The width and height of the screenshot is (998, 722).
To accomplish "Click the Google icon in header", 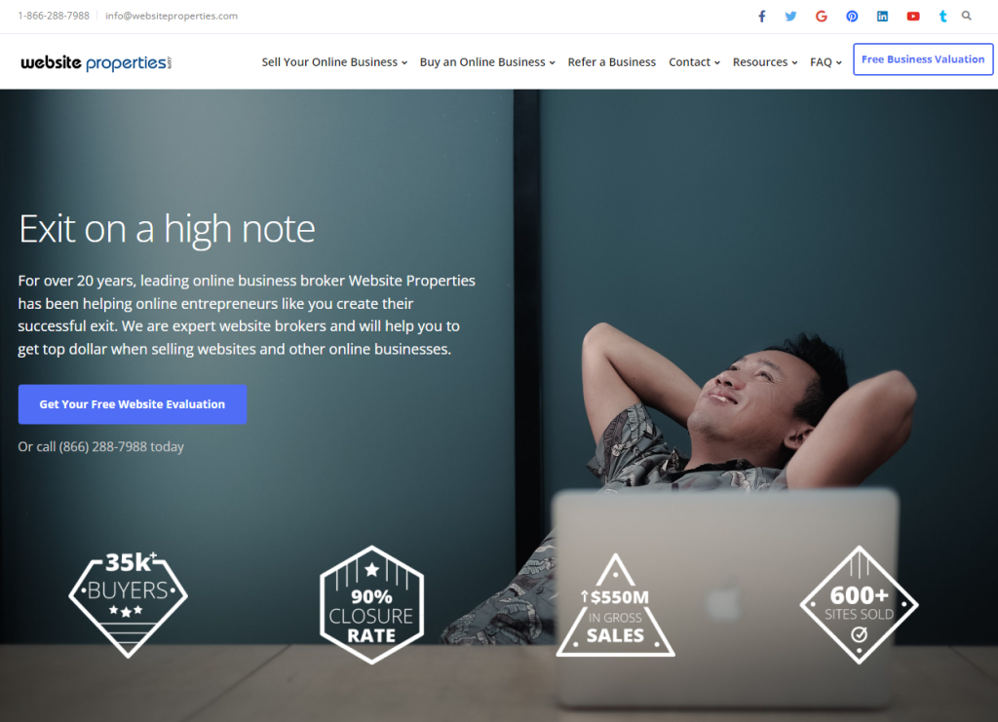I will point(821,16).
